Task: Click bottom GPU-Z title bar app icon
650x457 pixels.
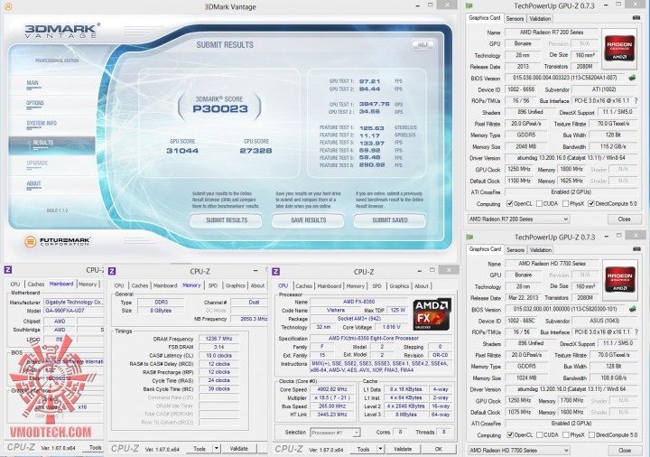Action: point(469,237)
